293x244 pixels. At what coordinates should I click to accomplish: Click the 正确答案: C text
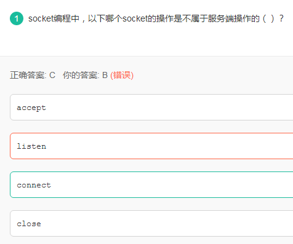coord(33,75)
